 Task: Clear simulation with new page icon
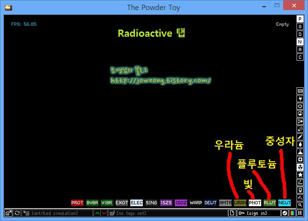coord(232,213)
